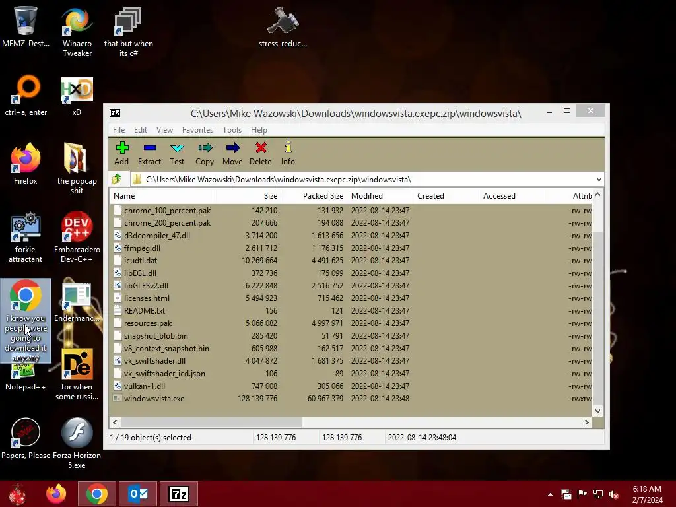Select vulkan-1.dll file row
This screenshot has width=676, height=507.
pyautogui.click(x=351, y=386)
